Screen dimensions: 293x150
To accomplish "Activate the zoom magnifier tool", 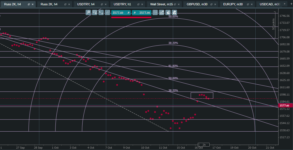I will pos(88,13).
